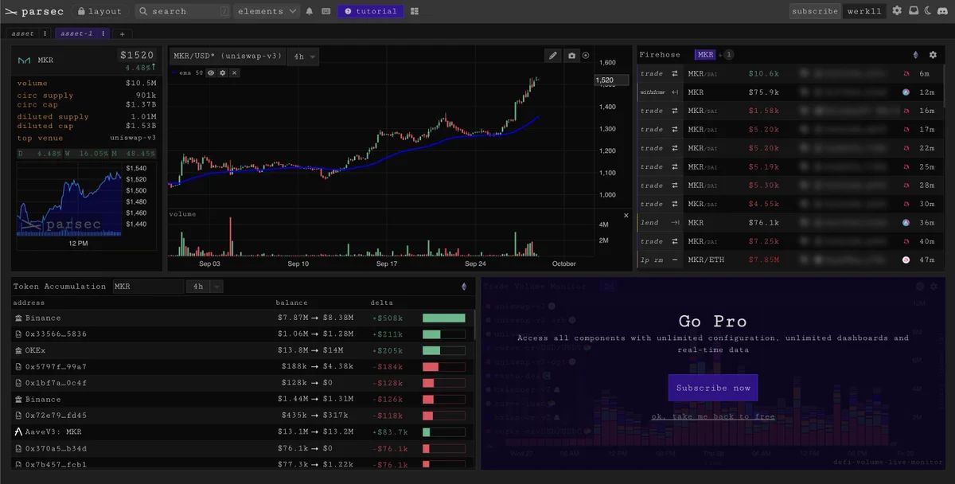This screenshot has height=484, width=955.
Task: Click the Aave protocol icon on 12m row
Action: [x=906, y=92]
